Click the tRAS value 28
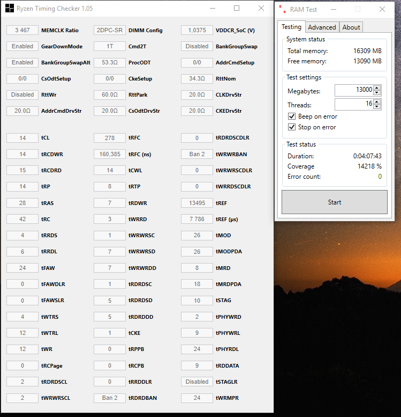The width and height of the screenshot is (401, 417). 22,203
